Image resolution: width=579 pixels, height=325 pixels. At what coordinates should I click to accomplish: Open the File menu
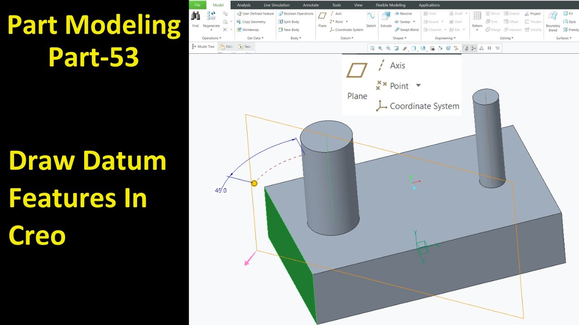tap(198, 5)
